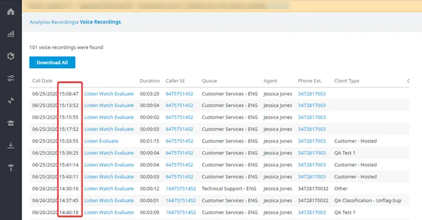Open the Home icon in the sidebar

coord(11,12)
